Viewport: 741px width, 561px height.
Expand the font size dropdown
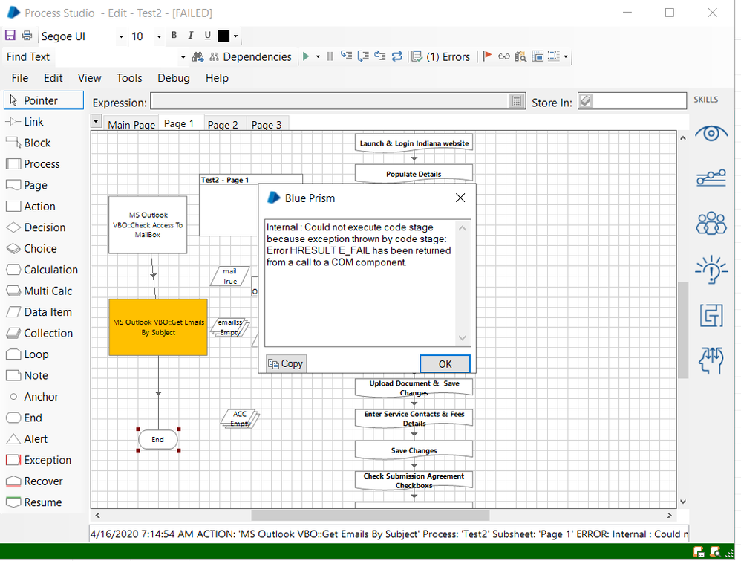coord(158,36)
